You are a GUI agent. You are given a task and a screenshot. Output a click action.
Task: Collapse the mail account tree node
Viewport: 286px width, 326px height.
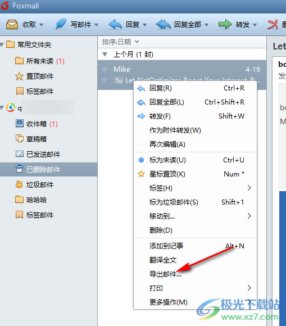coord(2,108)
